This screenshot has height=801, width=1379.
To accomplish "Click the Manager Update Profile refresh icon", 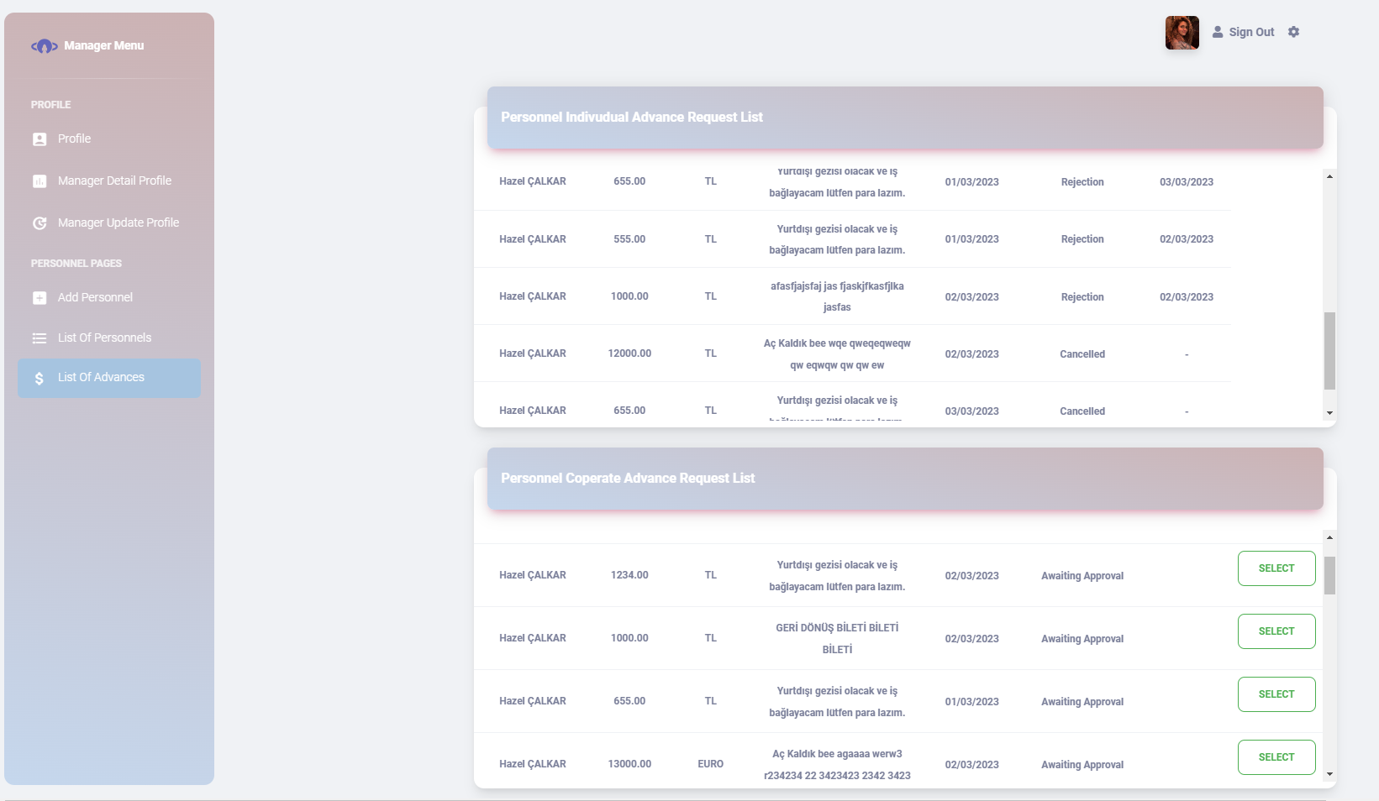I will pos(39,222).
